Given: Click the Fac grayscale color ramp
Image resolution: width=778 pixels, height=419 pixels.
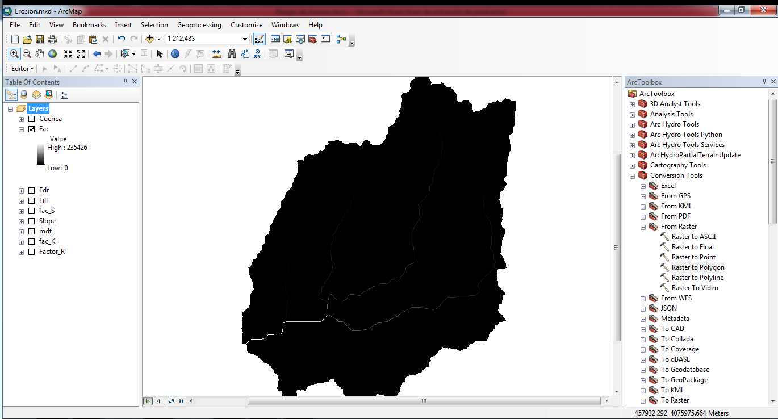Looking at the screenshot, I should point(40,154).
